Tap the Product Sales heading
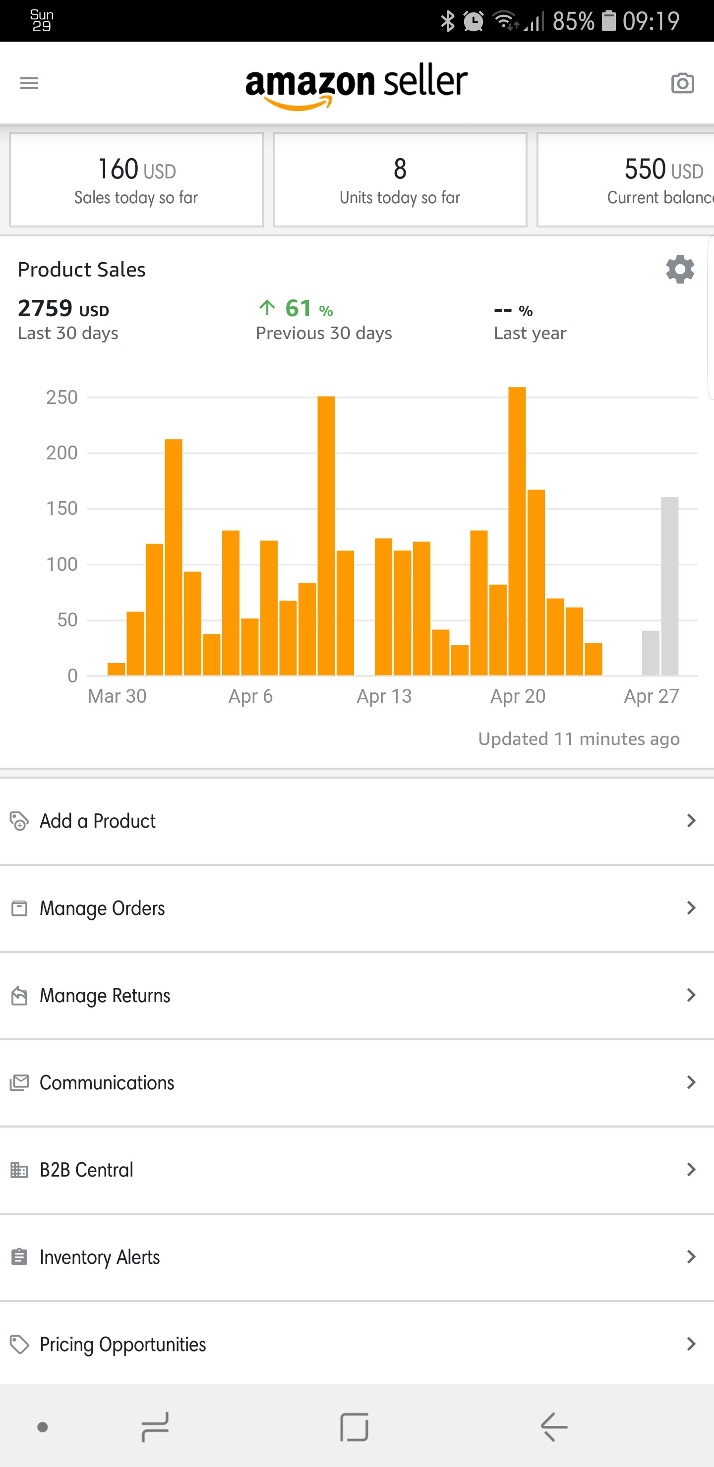Viewport: 714px width, 1467px height. tap(81, 270)
